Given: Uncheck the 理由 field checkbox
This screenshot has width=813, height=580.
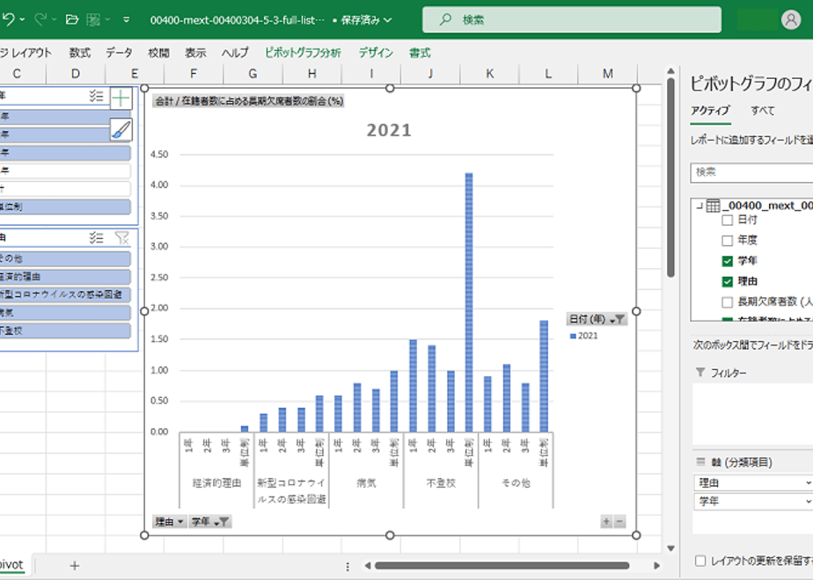Looking at the screenshot, I should [x=728, y=281].
